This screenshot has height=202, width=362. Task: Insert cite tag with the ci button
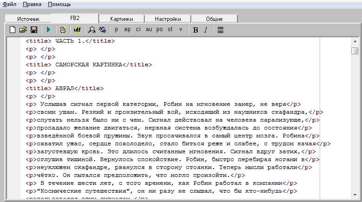tap(138, 29)
